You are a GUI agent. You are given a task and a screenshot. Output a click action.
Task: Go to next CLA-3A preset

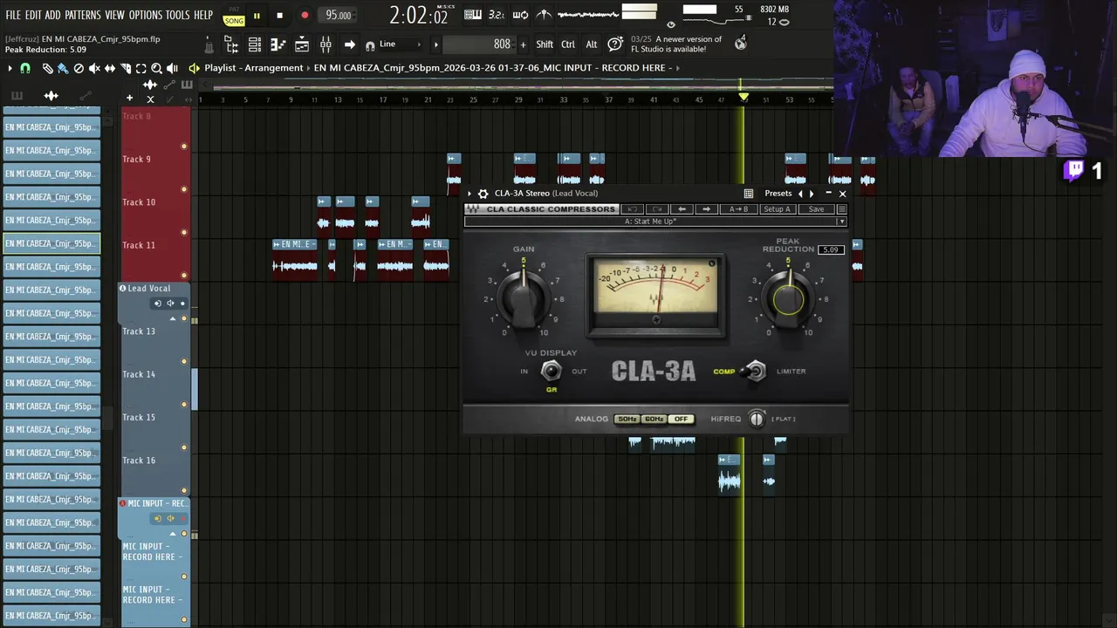[812, 194]
